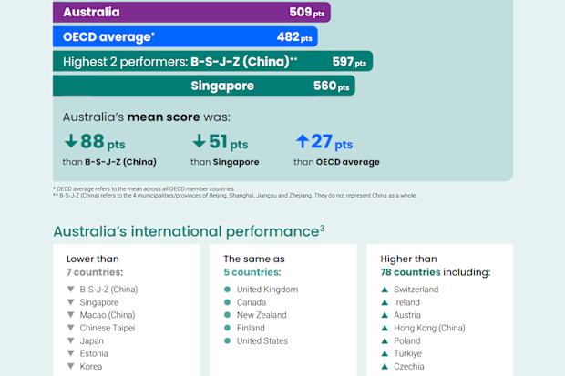Click down triangle next to Korea
The image size is (565, 376).
[71, 366]
